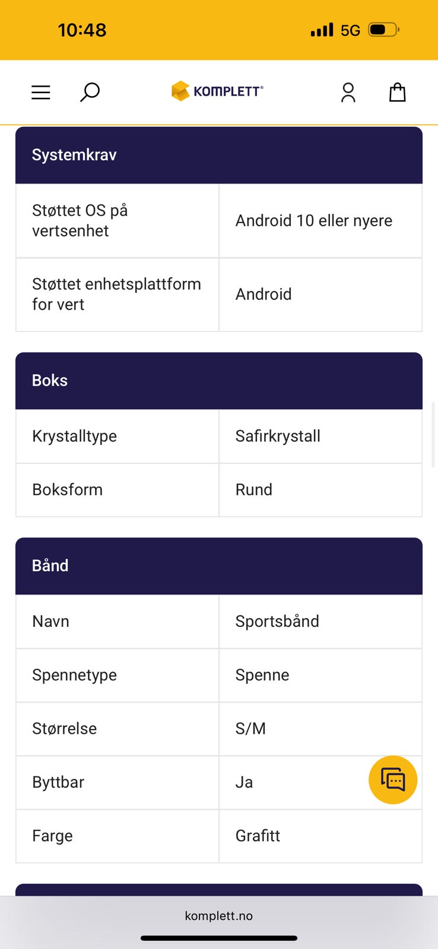Select the Safirkrystall value cell
This screenshot has width=438, height=949.
(x=278, y=437)
